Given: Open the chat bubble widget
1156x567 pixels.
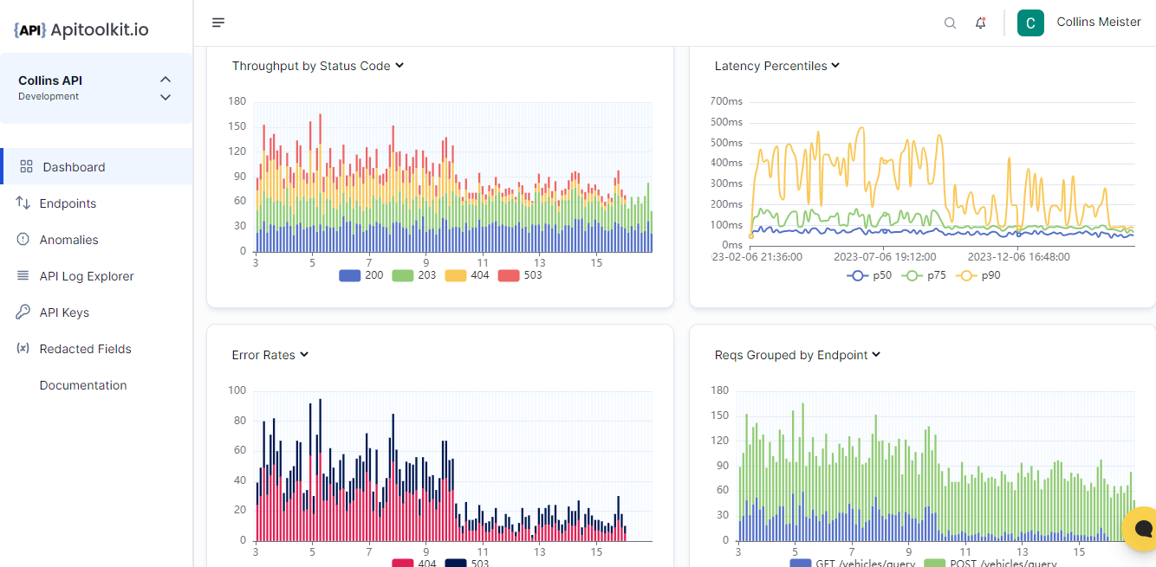Looking at the screenshot, I should (1142, 529).
